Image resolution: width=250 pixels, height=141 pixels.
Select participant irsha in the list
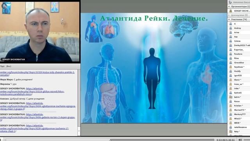click(x=239, y=89)
